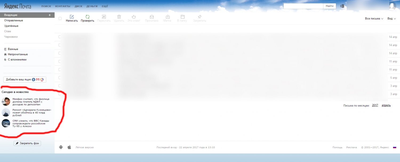The width and height of the screenshot is (400, 162).
Task: Expand the Все письма filter dropdown
Action: [x=374, y=19]
